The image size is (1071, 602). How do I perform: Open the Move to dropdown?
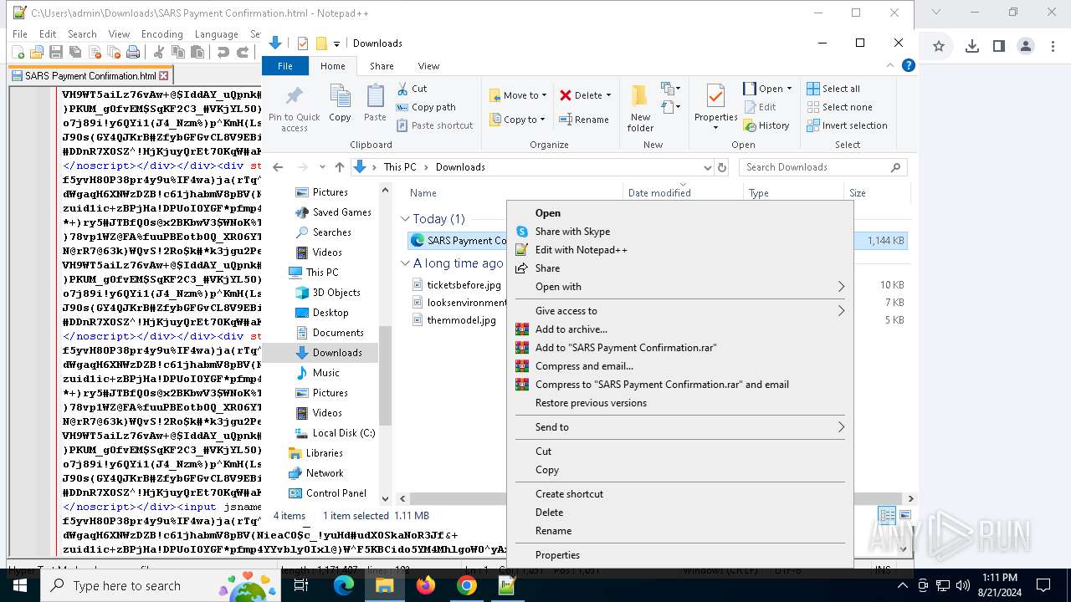click(518, 95)
